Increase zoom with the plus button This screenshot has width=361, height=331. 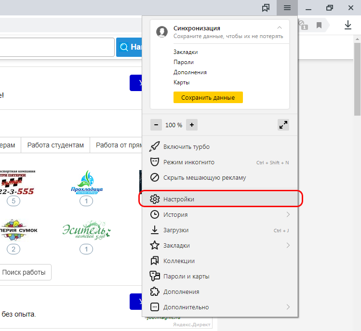[x=192, y=125]
